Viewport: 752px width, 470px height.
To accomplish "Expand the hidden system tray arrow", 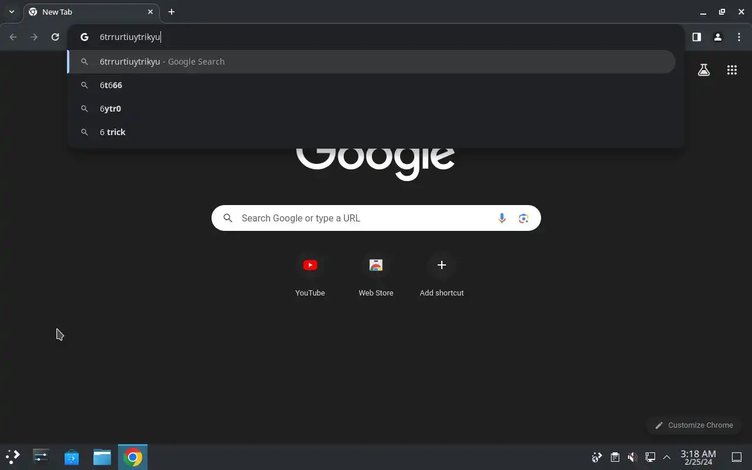I will (667, 457).
